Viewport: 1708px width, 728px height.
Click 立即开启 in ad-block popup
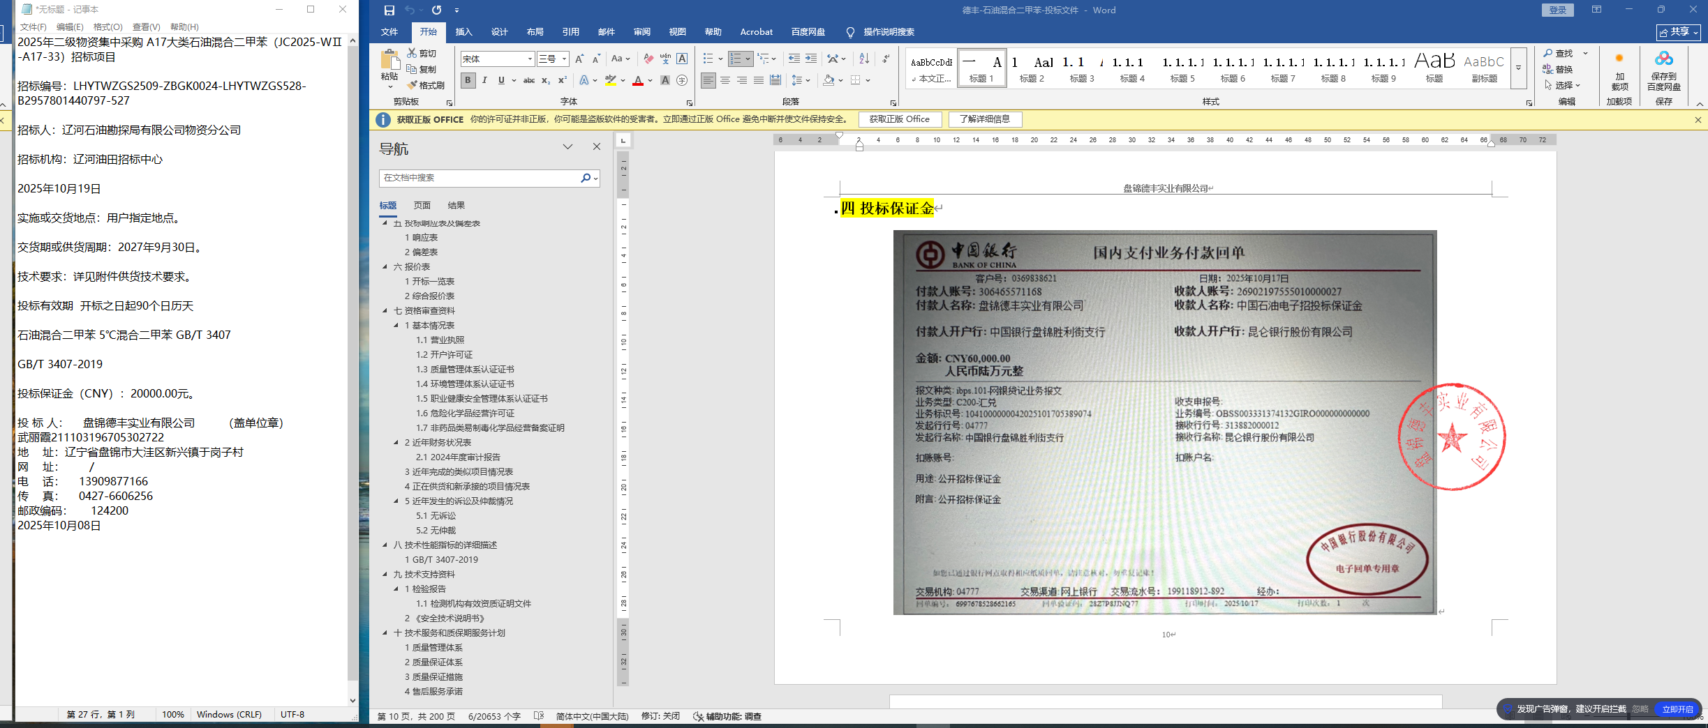(x=1677, y=709)
